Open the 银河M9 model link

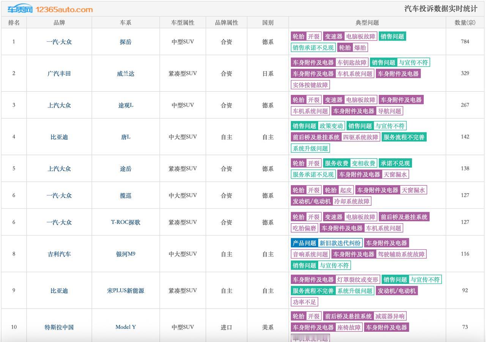[x=126, y=254]
